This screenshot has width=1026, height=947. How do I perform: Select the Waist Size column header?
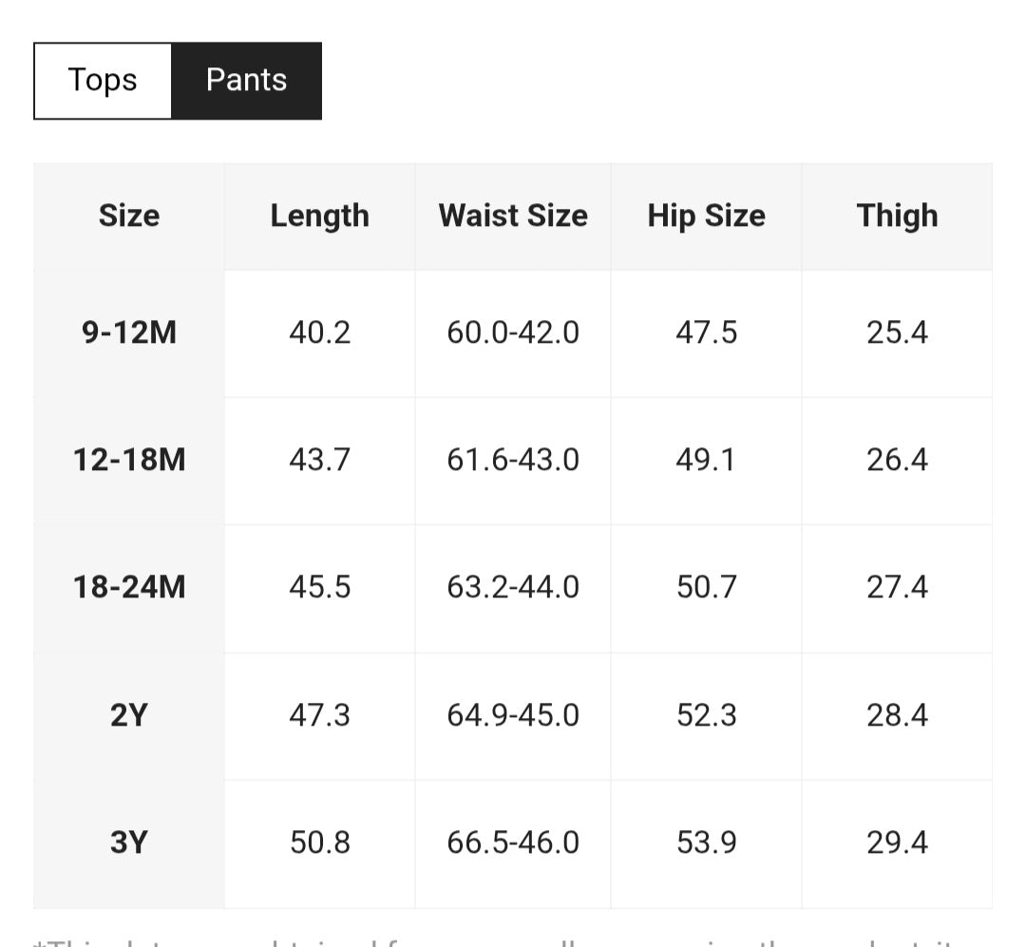pos(513,216)
